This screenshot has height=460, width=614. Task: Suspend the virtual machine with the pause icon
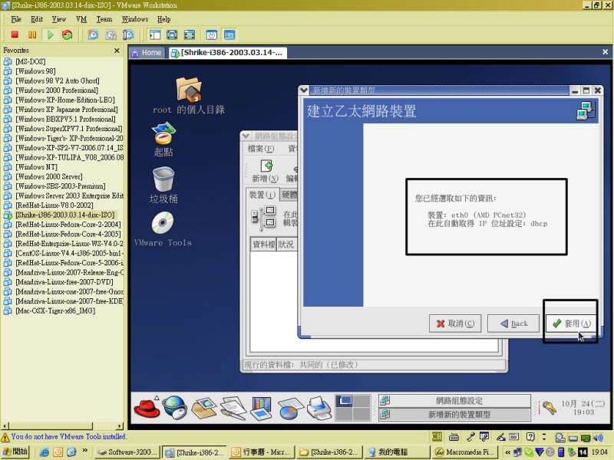tap(32, 34)
